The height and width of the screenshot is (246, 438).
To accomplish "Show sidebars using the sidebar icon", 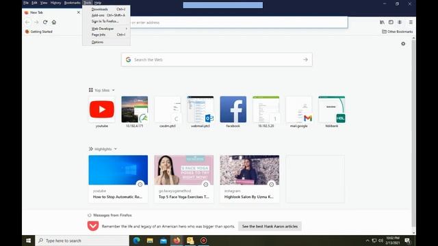I will click(391, 22).
